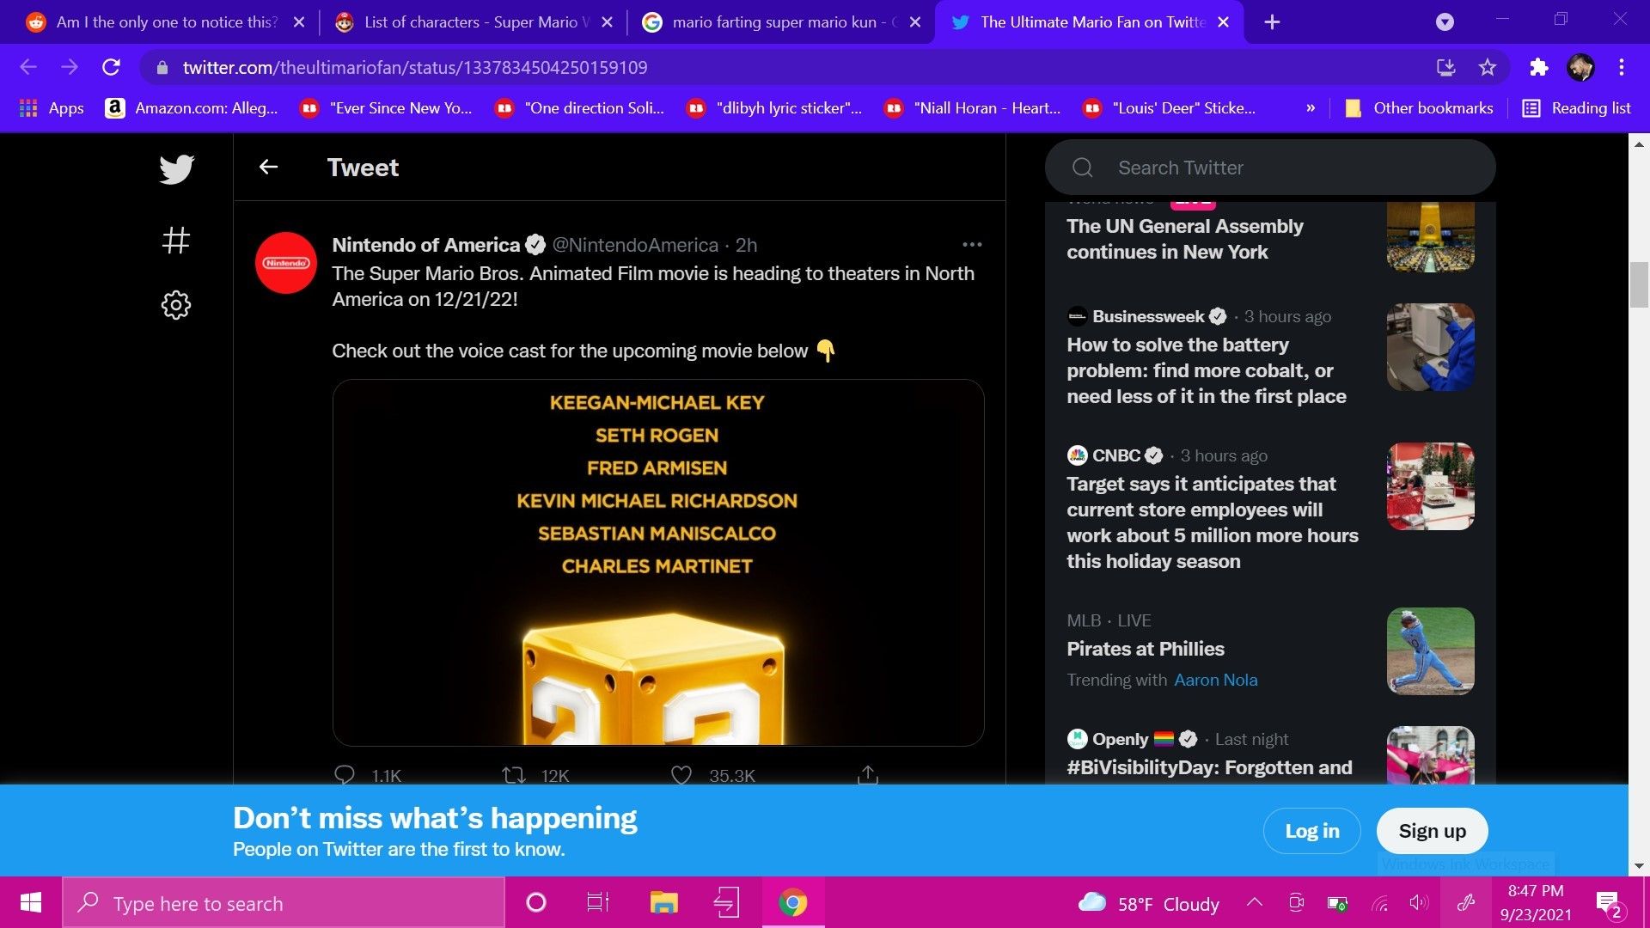The height and width of the screenshot is (928, 1650).
Task: Open the tweet's three-dot more menu
Action: tap(972, 245)
